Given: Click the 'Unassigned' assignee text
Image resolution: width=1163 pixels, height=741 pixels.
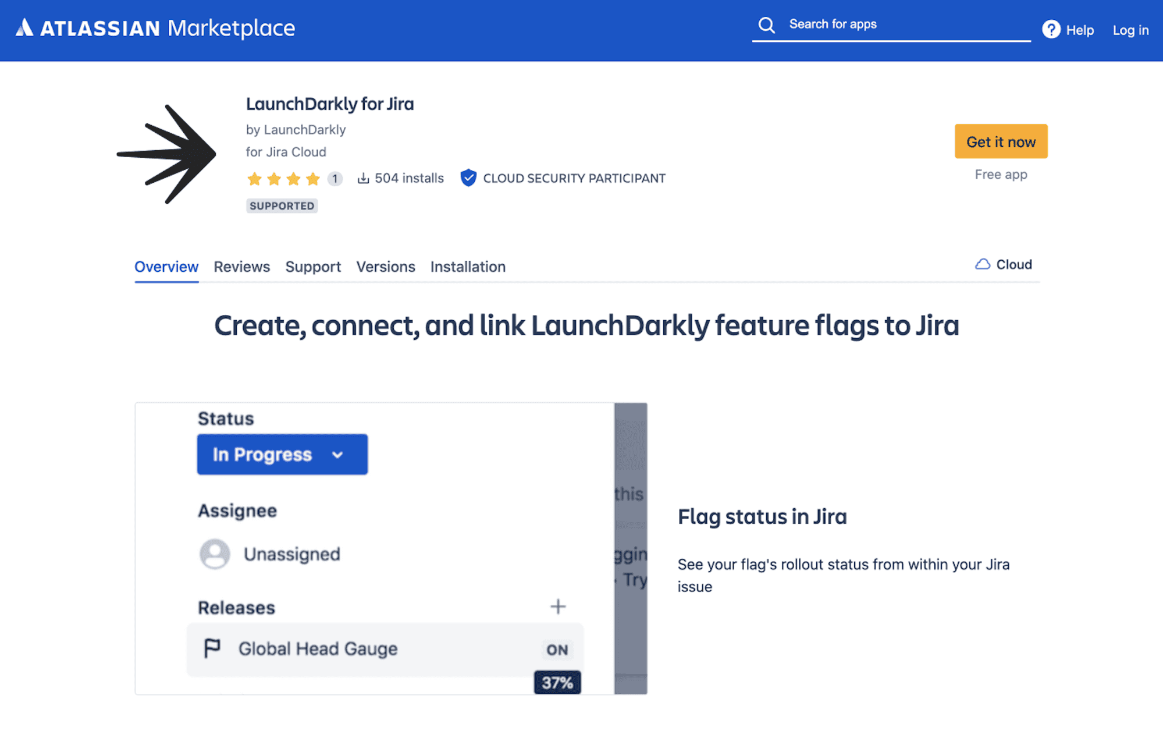Looking at the screenshot, I should (x=292, y=554).
